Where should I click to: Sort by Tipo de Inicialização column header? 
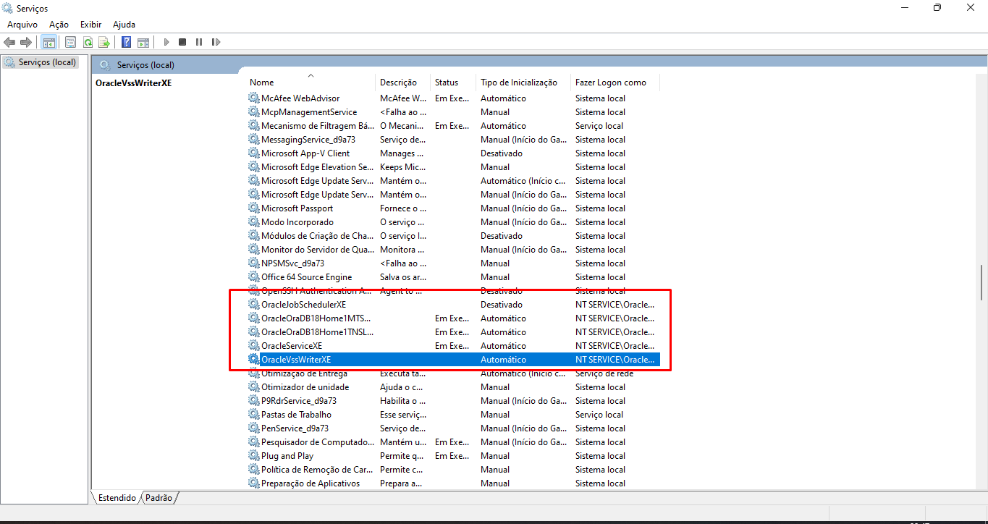(523, 83)
